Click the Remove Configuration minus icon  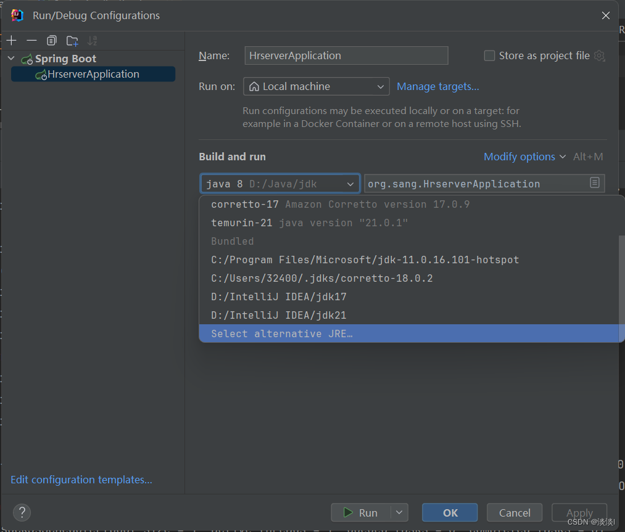coord(31,40)
